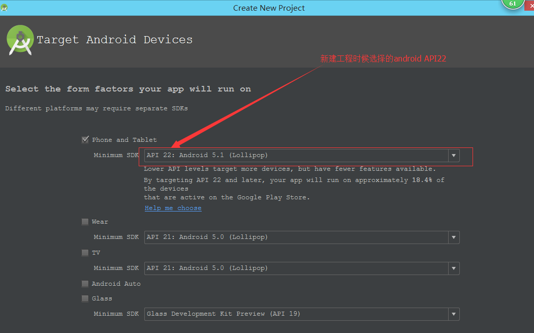Click the 'Lower API levels target more devices' text

tap(290, 169)
